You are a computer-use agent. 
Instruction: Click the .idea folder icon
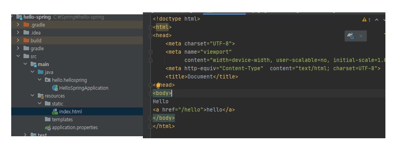click(x=26, y=33)
